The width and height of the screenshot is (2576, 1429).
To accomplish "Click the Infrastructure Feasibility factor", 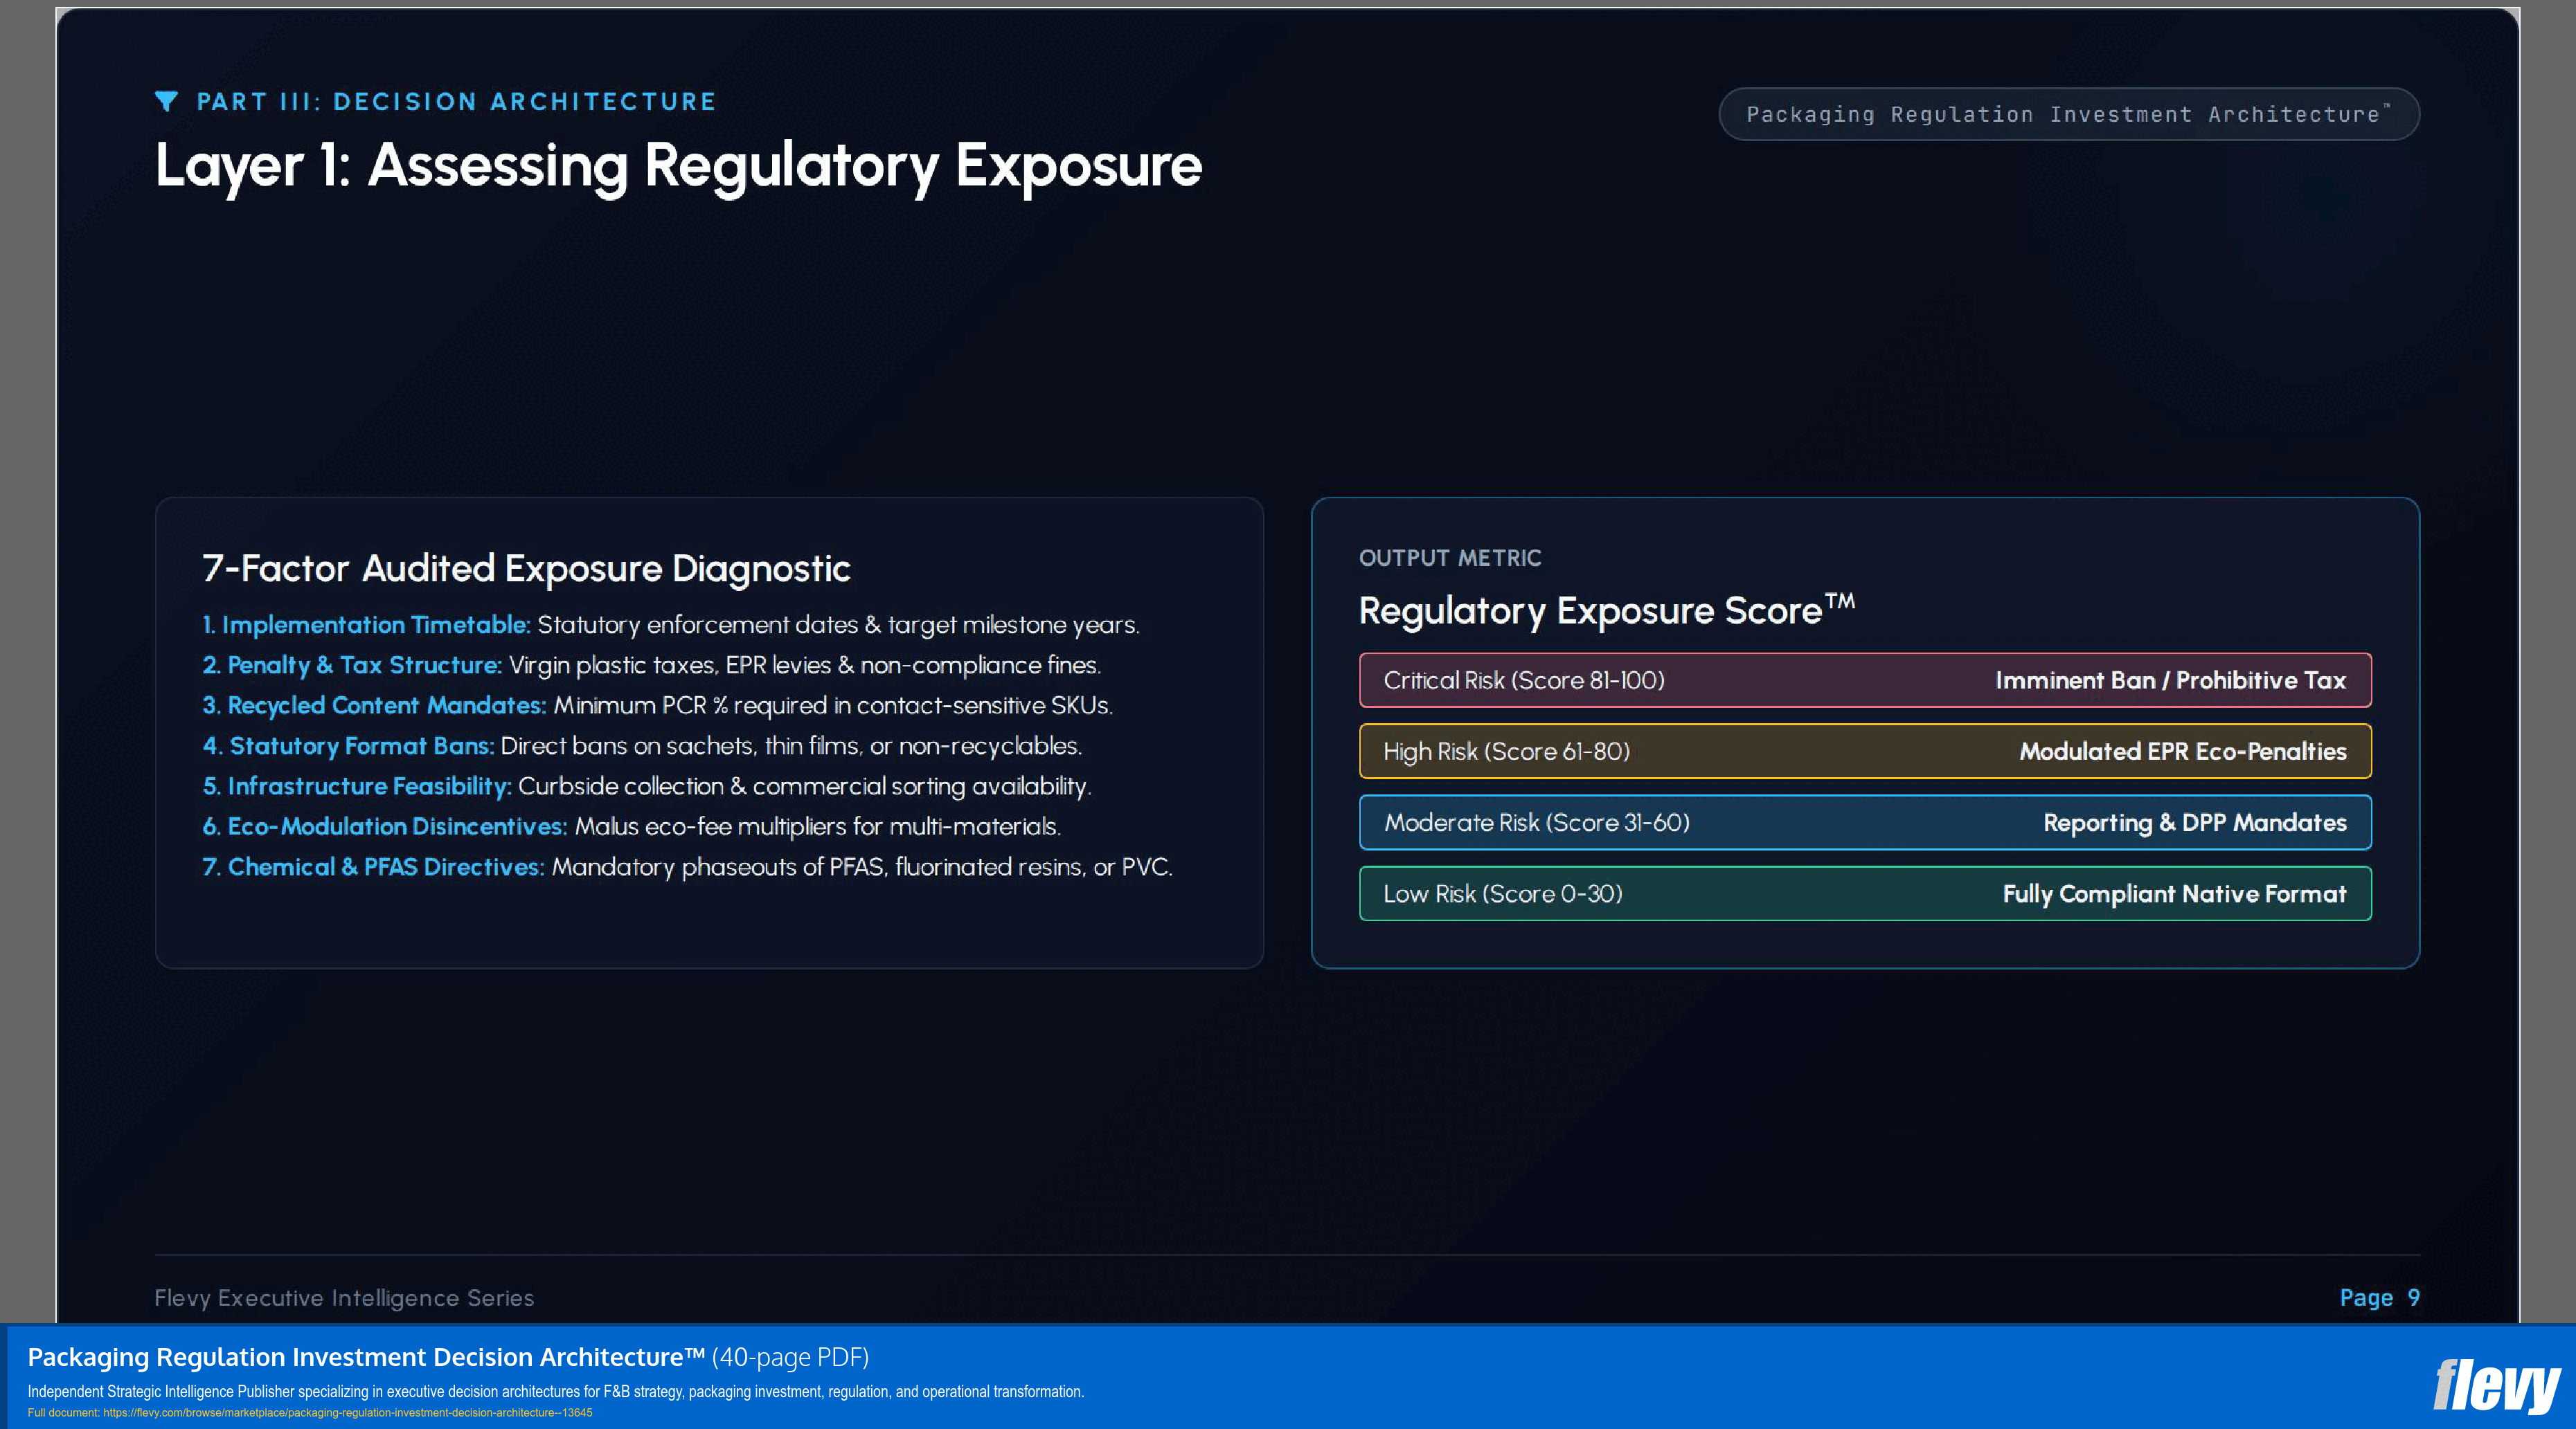I will pos(647,785).
